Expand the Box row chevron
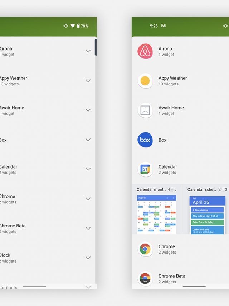 point(88,140)
